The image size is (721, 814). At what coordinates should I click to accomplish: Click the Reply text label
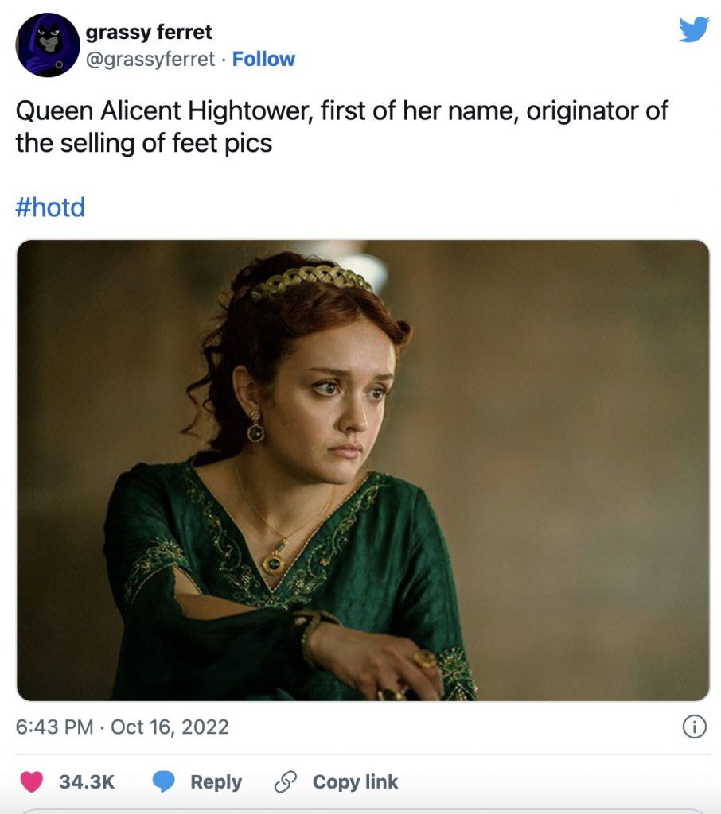[216, 782]
